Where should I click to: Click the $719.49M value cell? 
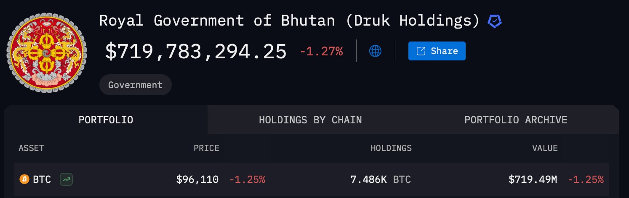pyautogui.click(x=533, y=180)
